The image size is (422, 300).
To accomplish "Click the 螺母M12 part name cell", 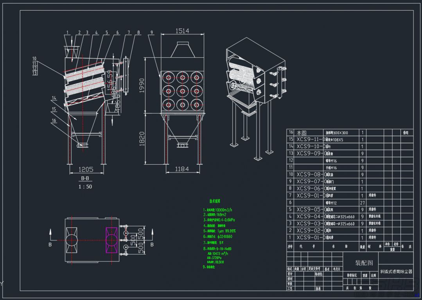I will click(331, 202).
